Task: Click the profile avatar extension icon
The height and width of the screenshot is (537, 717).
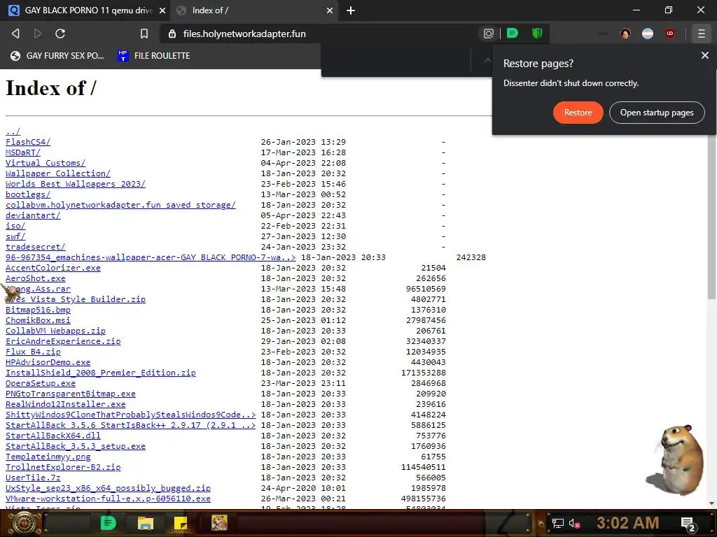Action: [625, 34]
